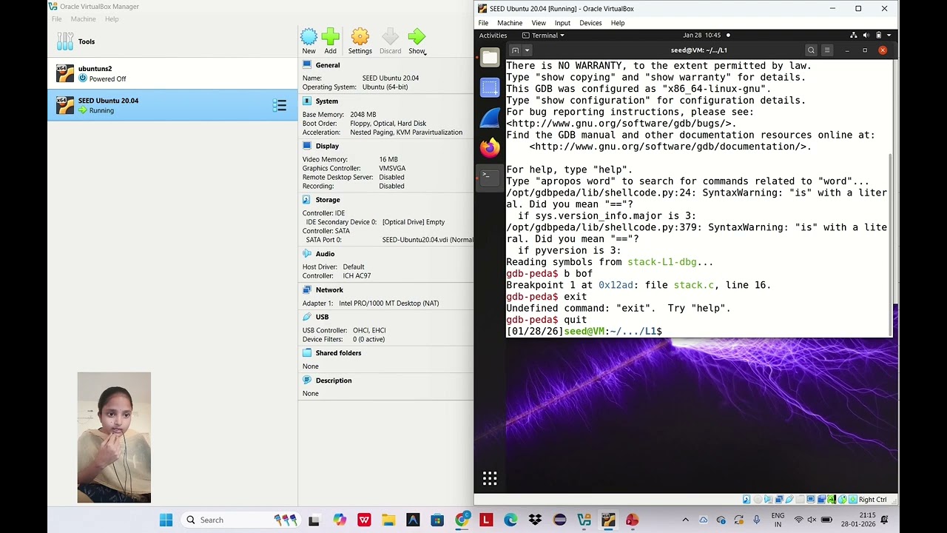Image resolution: width=947 pixels, height=533 pixels.
Task: Open Microsoft Store from the taskbar
Action: click(437, 520)
